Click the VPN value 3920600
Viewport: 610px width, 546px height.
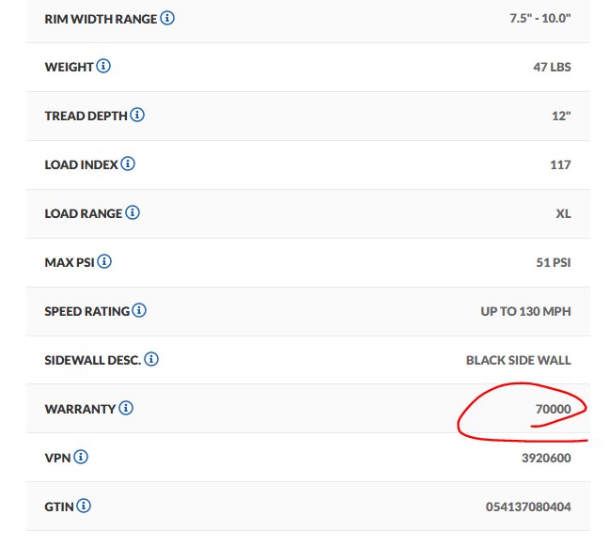coord(546,458)
